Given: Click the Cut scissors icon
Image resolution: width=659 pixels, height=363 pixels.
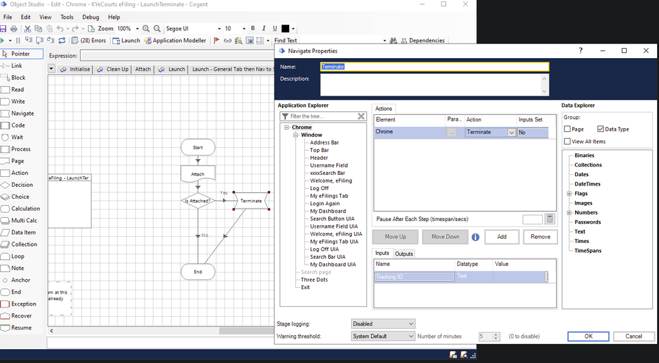Looking at the screenshot, I should 27,29.
